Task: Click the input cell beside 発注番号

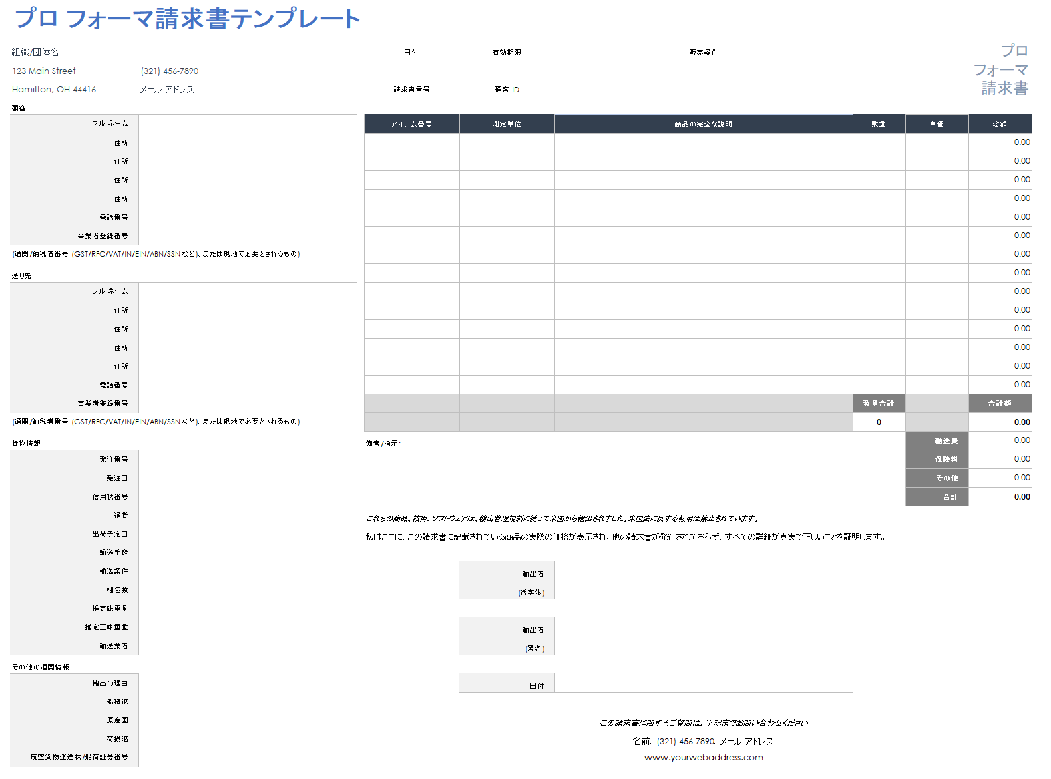Action: pos(248,459)
